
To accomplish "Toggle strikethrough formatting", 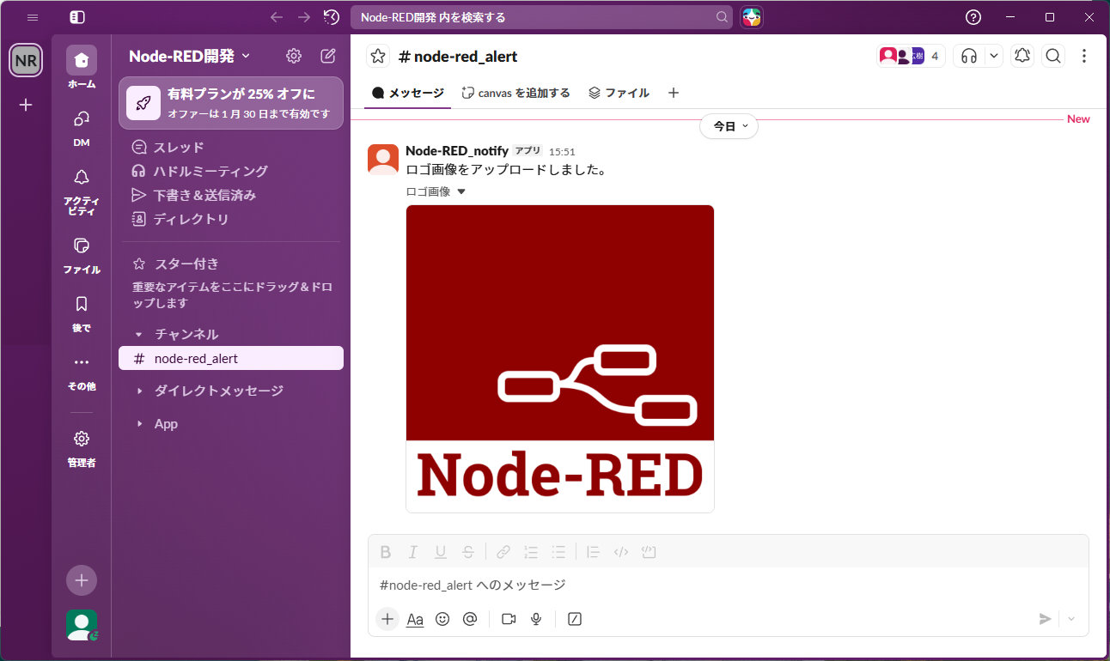I will click(468, 552).
